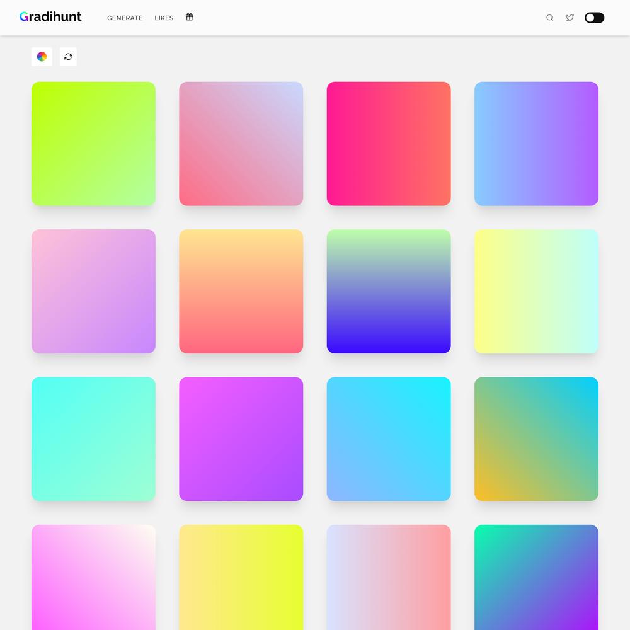Select the lavender to salmon pink gradient

click(389, 577)
